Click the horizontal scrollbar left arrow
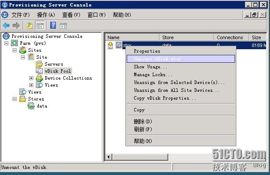The image size is (270, 175). (108, 157)
